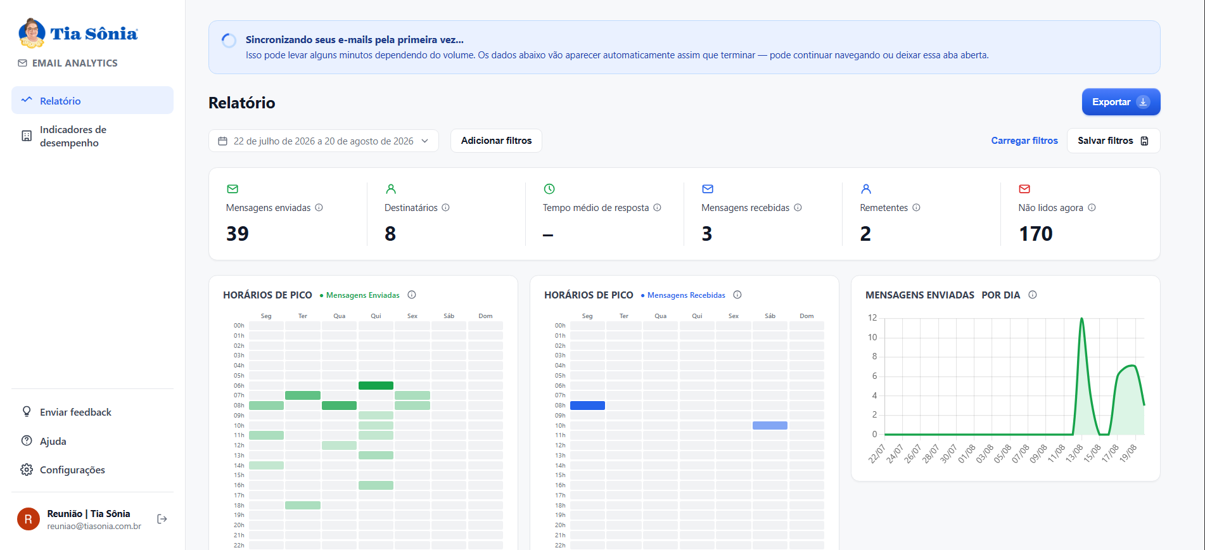Viewport: 1205px width, 550px height.
Task: Click the 13/08 peak on the line chart
Action: point(1081,319)
